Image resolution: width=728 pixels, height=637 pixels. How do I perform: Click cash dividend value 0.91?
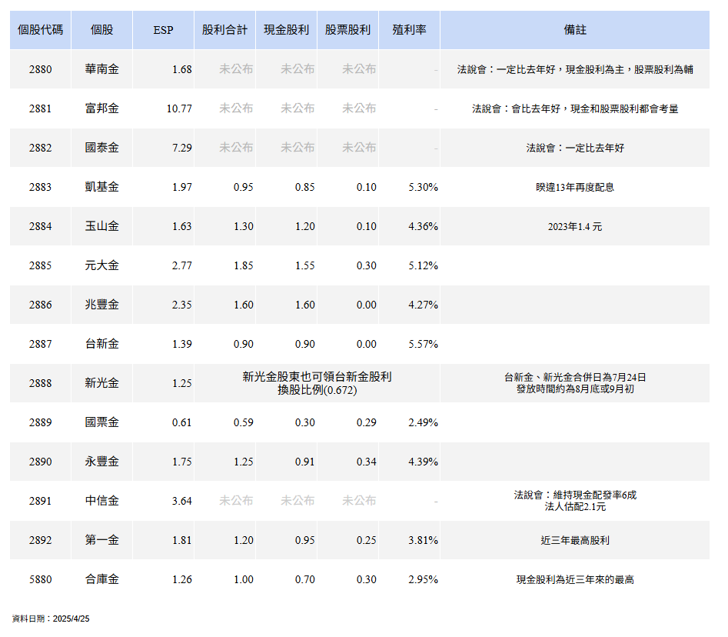305,462
